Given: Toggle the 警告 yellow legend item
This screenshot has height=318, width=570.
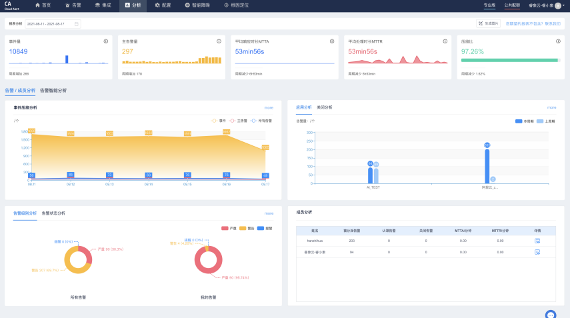Looking at the screenshot, I should [247, 228].
